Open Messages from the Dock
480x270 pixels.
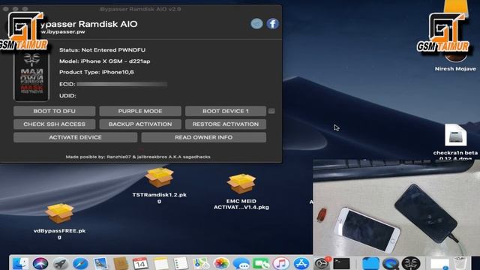pyautogui.click(x=241, y=263)
